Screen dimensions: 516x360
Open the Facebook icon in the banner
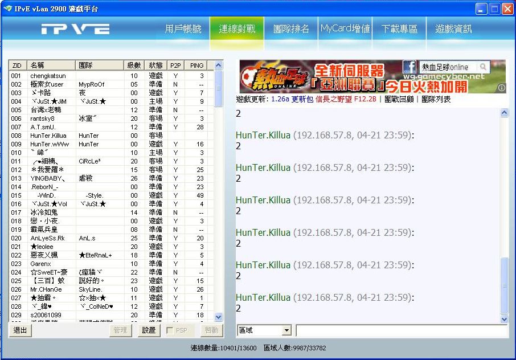point(409,67)
